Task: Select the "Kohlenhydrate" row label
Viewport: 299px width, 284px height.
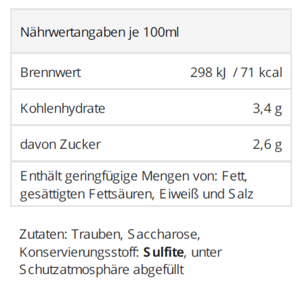Action: pos(62,109)
